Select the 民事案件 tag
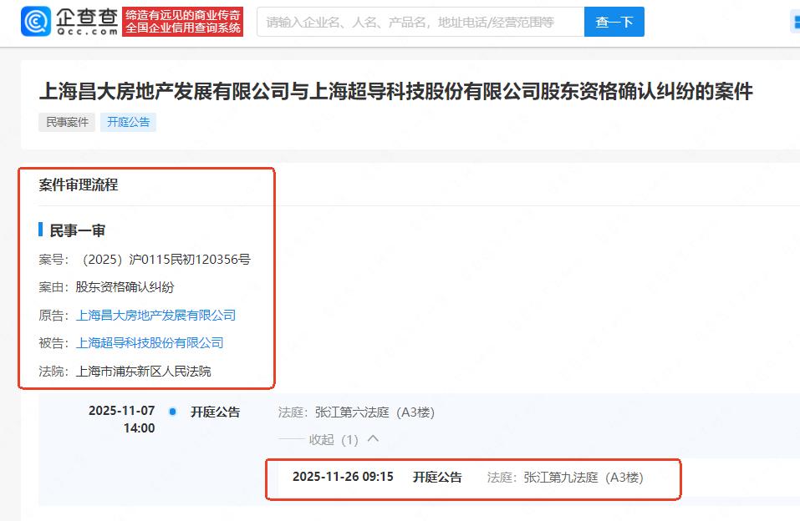The height and width of the screenshot is (521, 800). [67, 123]
